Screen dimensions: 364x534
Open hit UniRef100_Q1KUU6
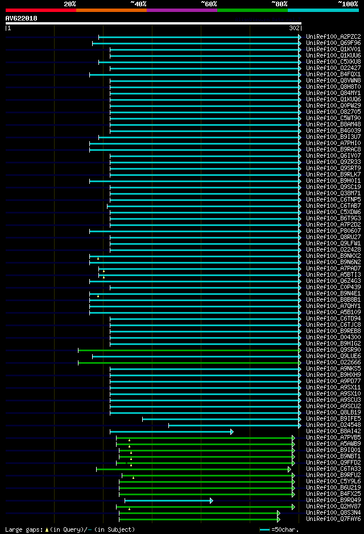(333, 56)
